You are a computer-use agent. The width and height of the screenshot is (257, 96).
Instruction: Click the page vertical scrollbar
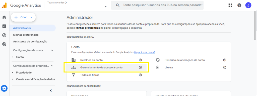[255, 25]
